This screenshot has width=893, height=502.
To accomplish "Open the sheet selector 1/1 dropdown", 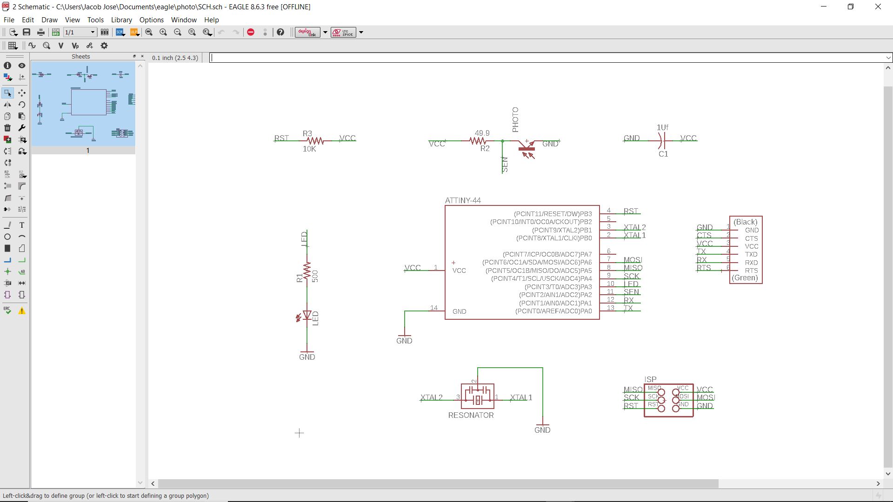I will 93,32.
